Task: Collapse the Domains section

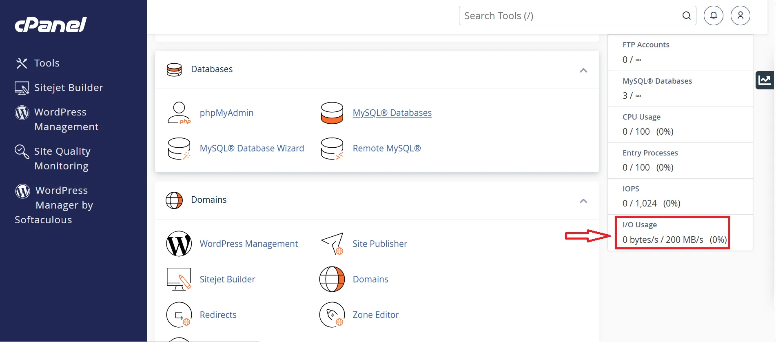Action: [x=583, y=201]
